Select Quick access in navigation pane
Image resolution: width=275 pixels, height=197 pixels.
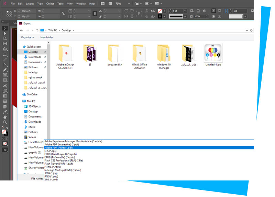coord(32,47)
